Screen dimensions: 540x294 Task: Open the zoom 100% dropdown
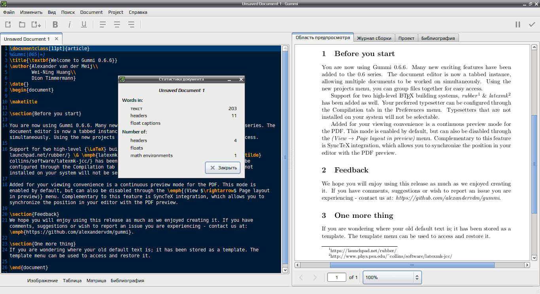392,277
